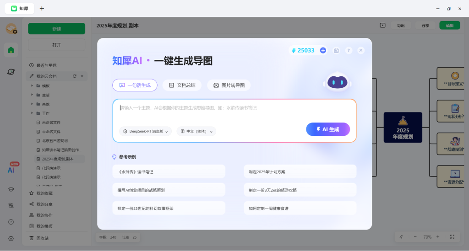This screenshot has width=469, height=251.
Task: Open a new tab with plus icon
Action: click(42, 8)
